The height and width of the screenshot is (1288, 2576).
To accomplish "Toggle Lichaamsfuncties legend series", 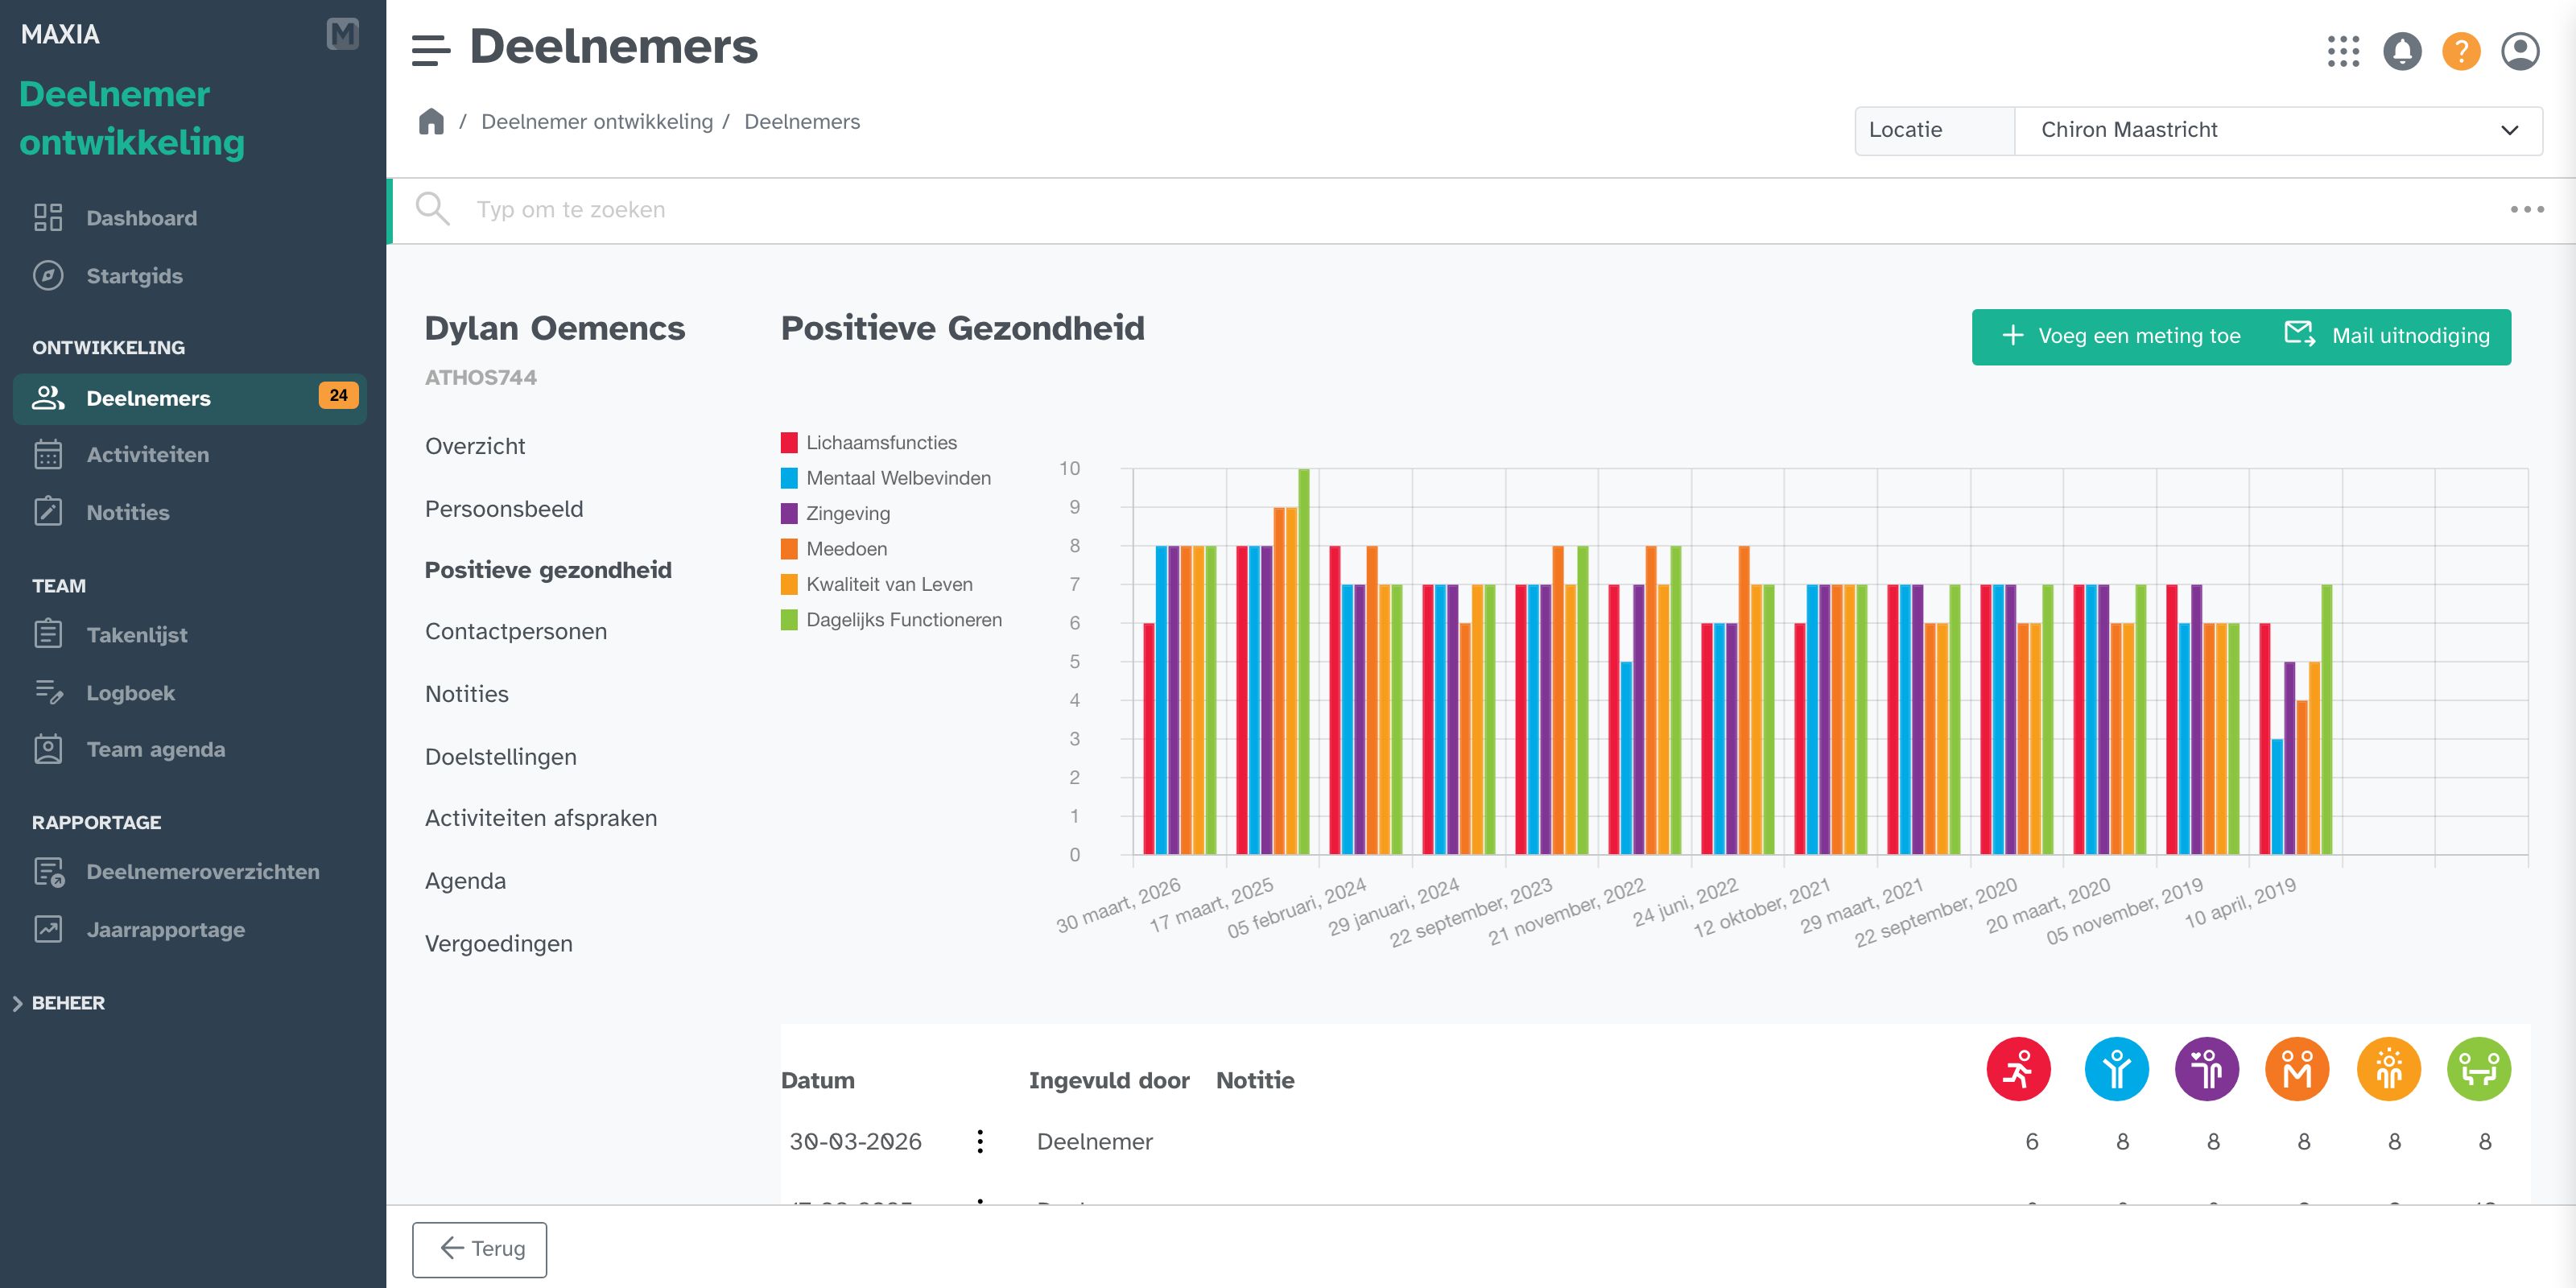I will pos(869,442).
